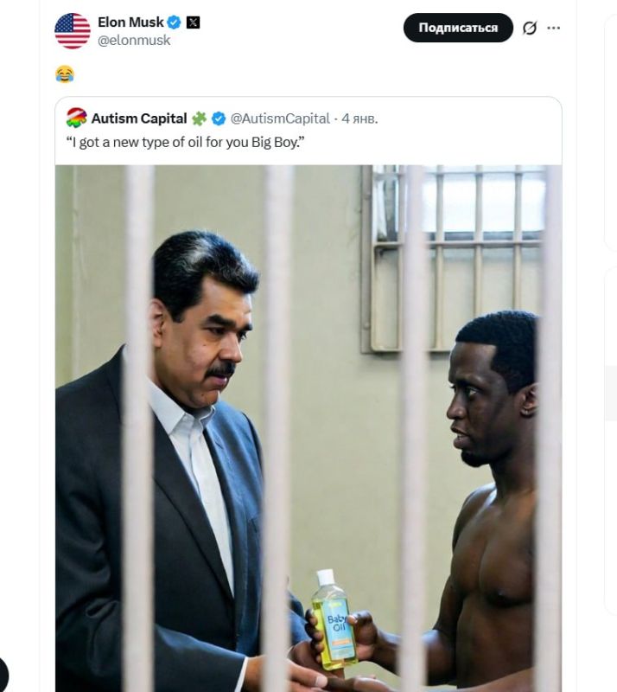Open the Autism Capital display name

[139, 119]
